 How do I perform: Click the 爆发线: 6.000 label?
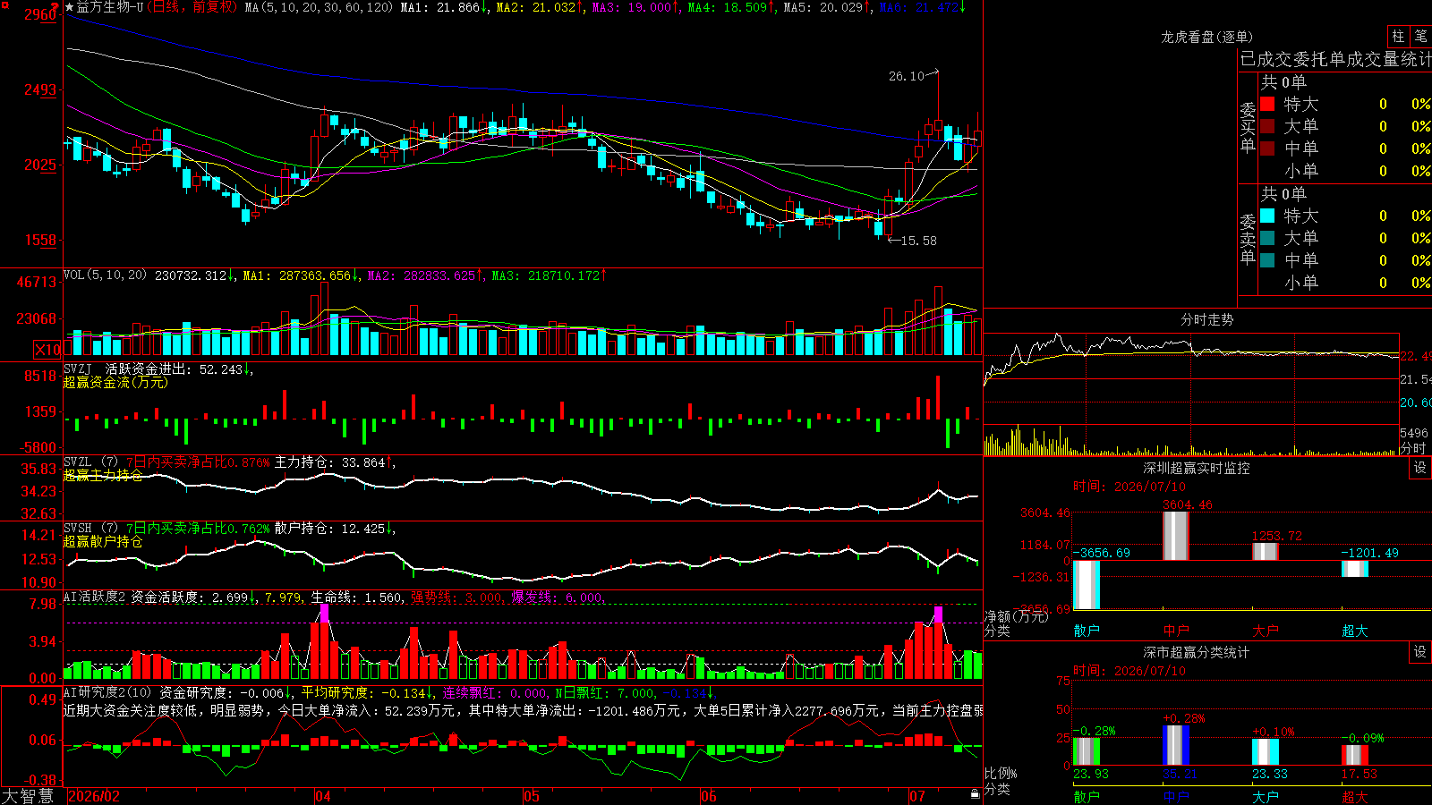[558, 597]
